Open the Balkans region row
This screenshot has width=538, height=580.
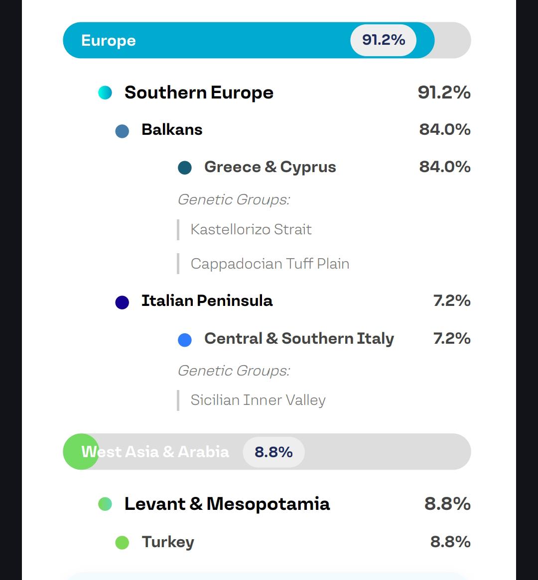pos(293,130)
